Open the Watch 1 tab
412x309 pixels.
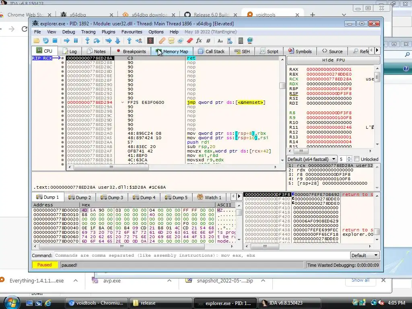tap(209, 197)
